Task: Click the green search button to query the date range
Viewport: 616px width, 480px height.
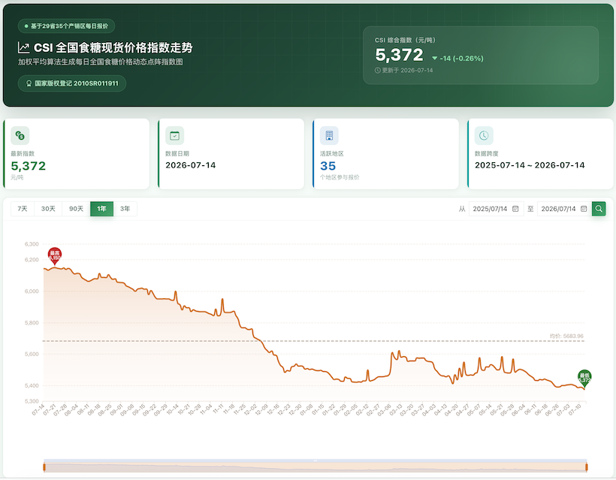Action: (599, 209)
